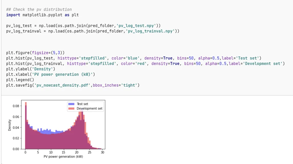Click the 'Density' y-axis label
293x164 pixels.
[10, 125]
